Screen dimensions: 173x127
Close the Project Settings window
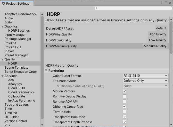pyautogui.click(x=170, y=3)
